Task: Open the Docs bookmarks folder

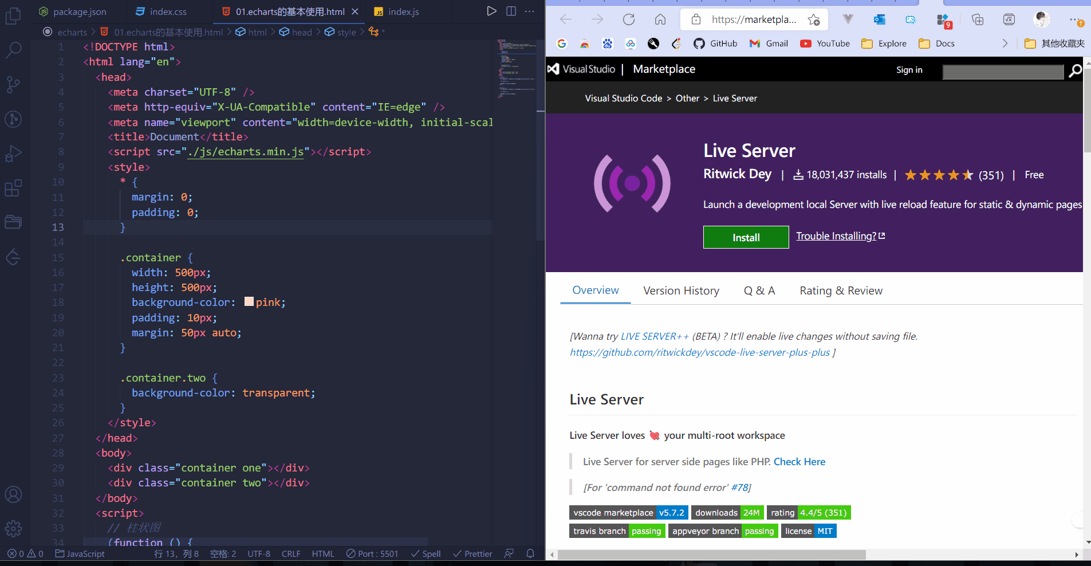Action: point(936,44)
